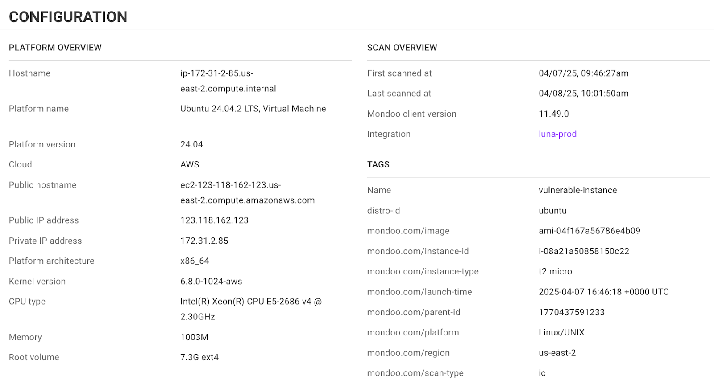Screen dimensions: 714x392
Task: Open the luna-prod integration link
Action: pos(557,134)
